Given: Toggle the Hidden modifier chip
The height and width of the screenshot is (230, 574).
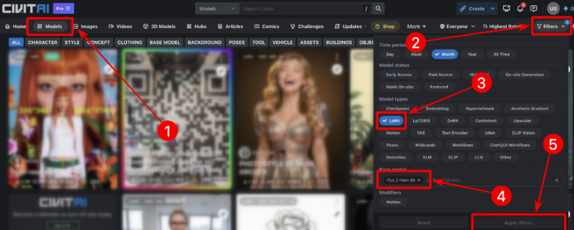Looking at the screenshot, I should [393, 202].
